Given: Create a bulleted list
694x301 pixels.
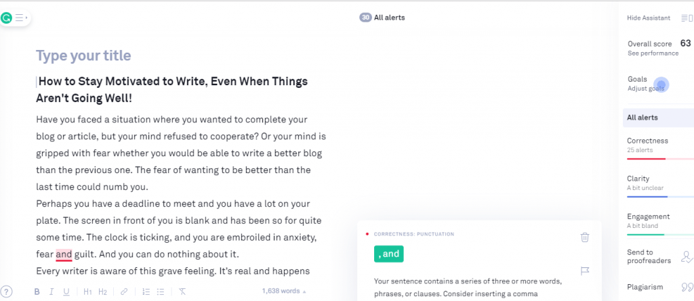Looking at the screenshot, I should pos(161,292).
